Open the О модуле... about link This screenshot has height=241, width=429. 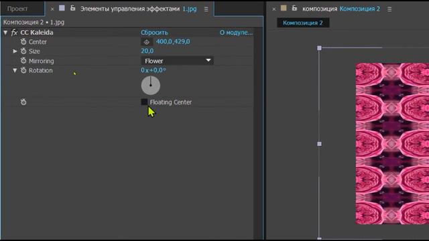[236, 33]
